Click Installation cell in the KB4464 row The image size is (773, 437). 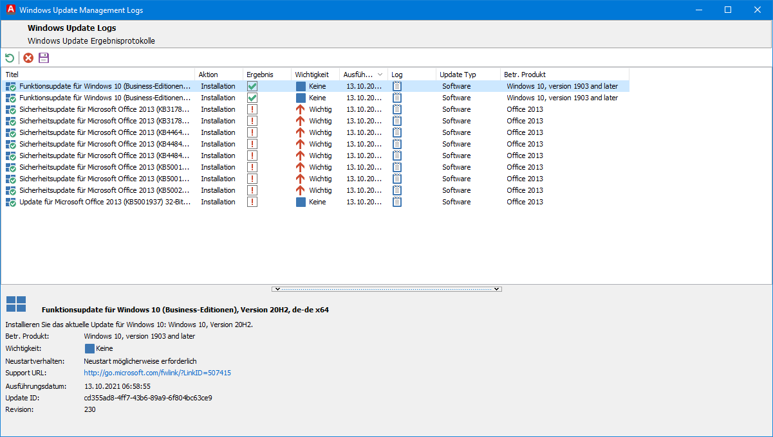(x=218, y=132)
